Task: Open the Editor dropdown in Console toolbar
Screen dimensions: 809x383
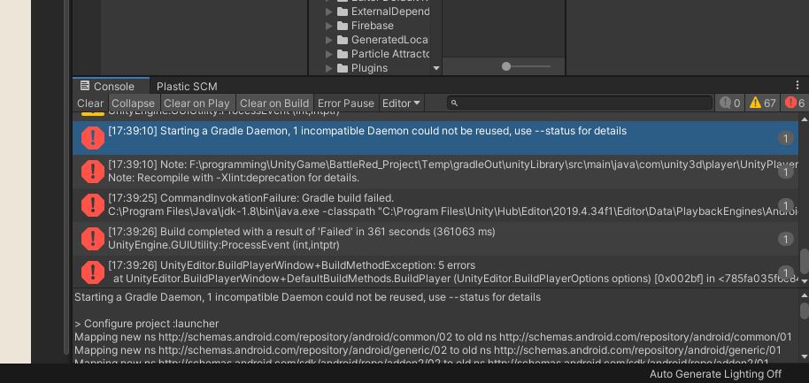Action: (x=401, y=103)
